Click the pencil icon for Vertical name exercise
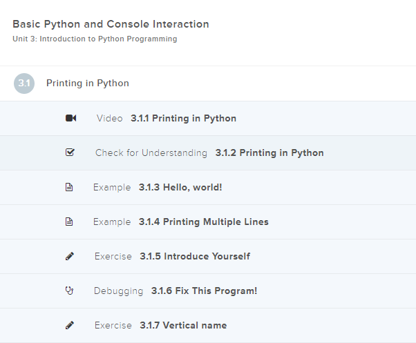Image resolution: width=416 pixels, height=343 pixels. click(69, 325)
